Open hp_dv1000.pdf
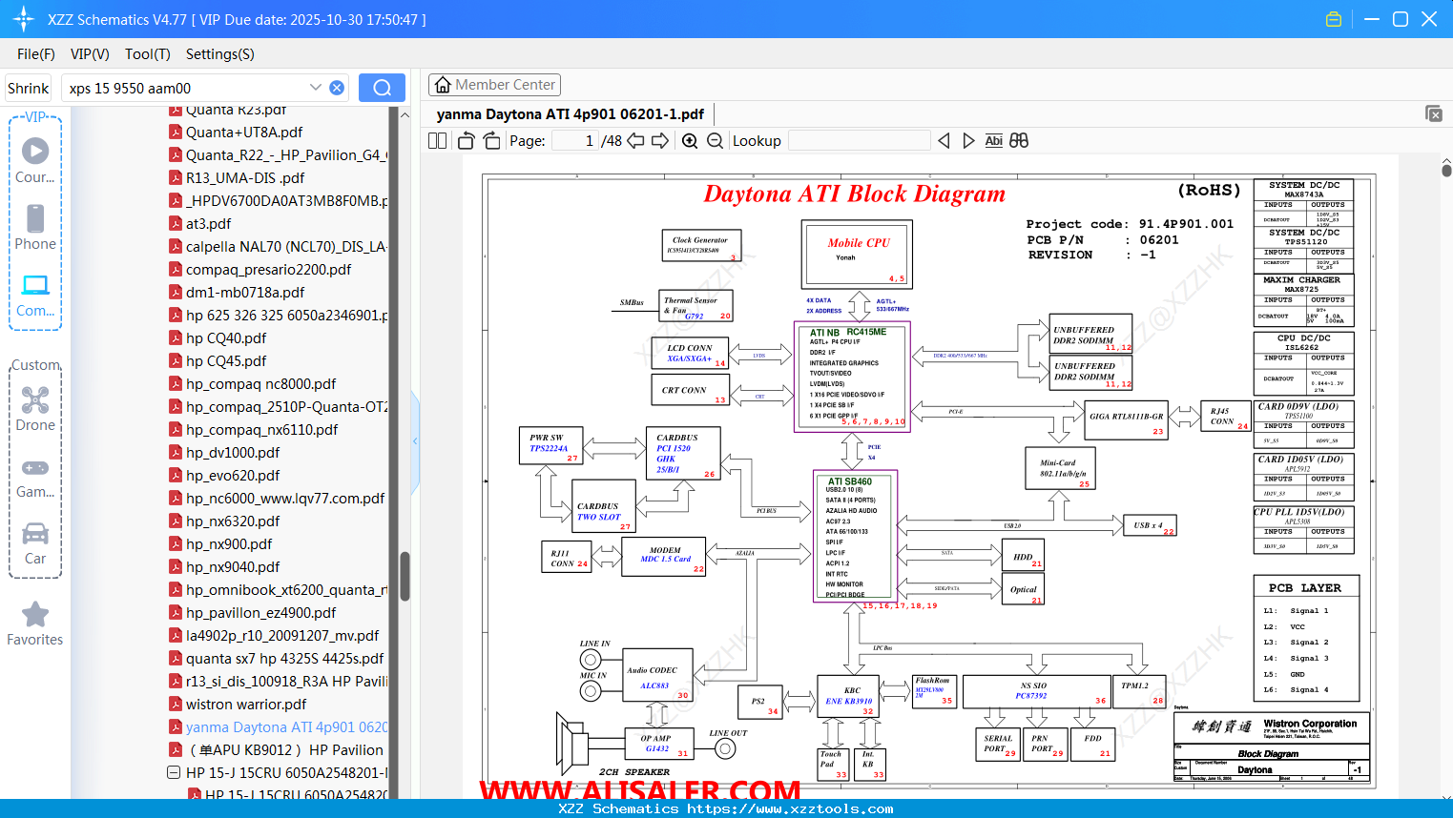The height and width of the screenshot is (818, 1453). [x=233, y=453]
